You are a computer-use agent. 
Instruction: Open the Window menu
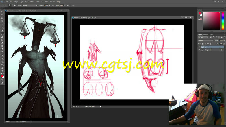click(53, 2)
